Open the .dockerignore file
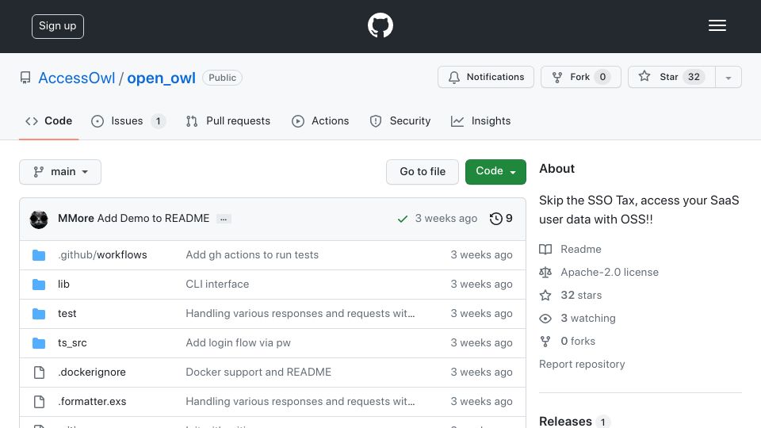Screen dimensions: 761x428 click(x=92, y=373)
